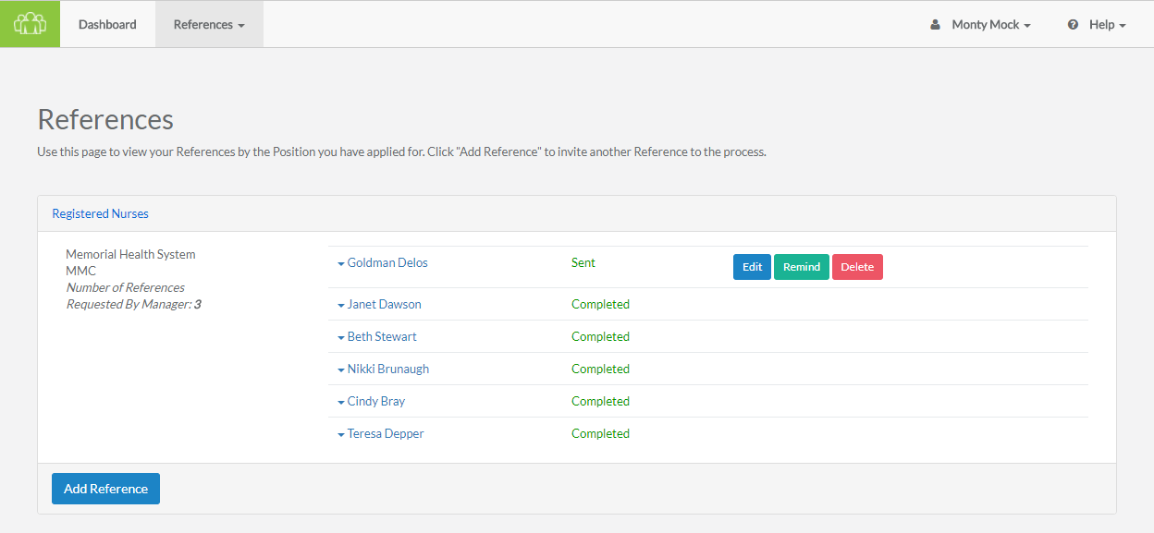
Task: Send a reminder using the Remind button
Action: [x=801, y=266]
